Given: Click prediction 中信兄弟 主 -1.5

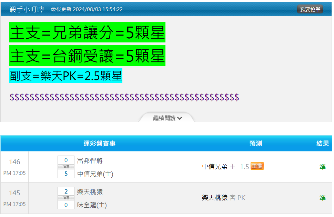Looking at the screenshot, I should pyautogui.click(x=225, y=167).
